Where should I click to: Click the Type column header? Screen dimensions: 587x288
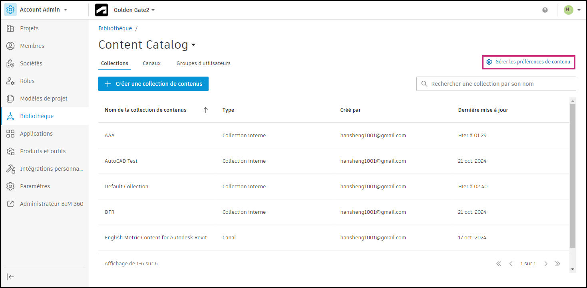point(228,110)
